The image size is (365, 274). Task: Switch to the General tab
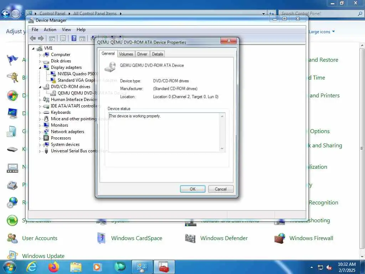(x=108, y=54)
